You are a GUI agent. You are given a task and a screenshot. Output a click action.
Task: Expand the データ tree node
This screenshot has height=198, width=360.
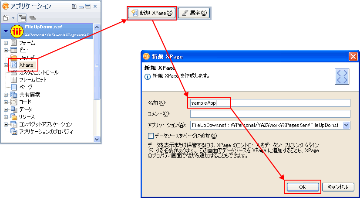(6, 109)
